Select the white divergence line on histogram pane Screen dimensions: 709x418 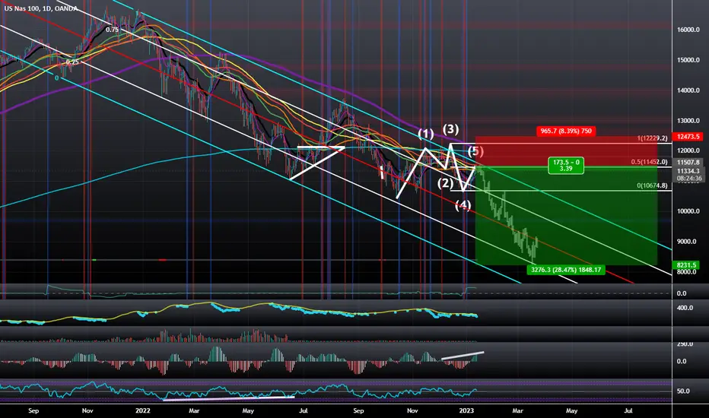pos(463,356)
